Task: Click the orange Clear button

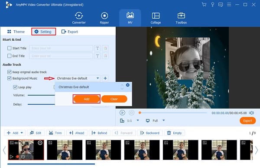Action: tap(114, 99)
